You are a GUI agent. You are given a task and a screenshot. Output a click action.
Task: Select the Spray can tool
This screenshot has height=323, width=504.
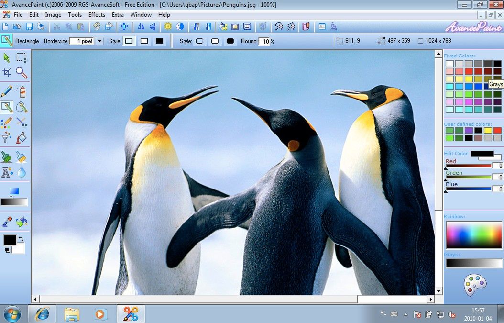(x=22, y=92)
